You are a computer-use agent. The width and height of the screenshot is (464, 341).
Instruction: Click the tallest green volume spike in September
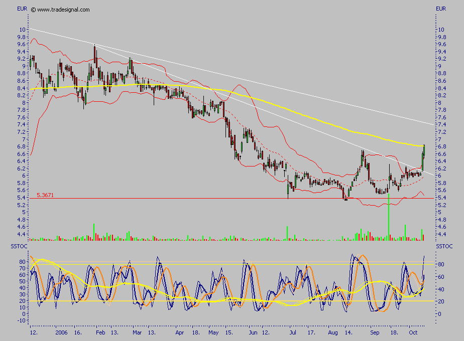pos(389,216)
